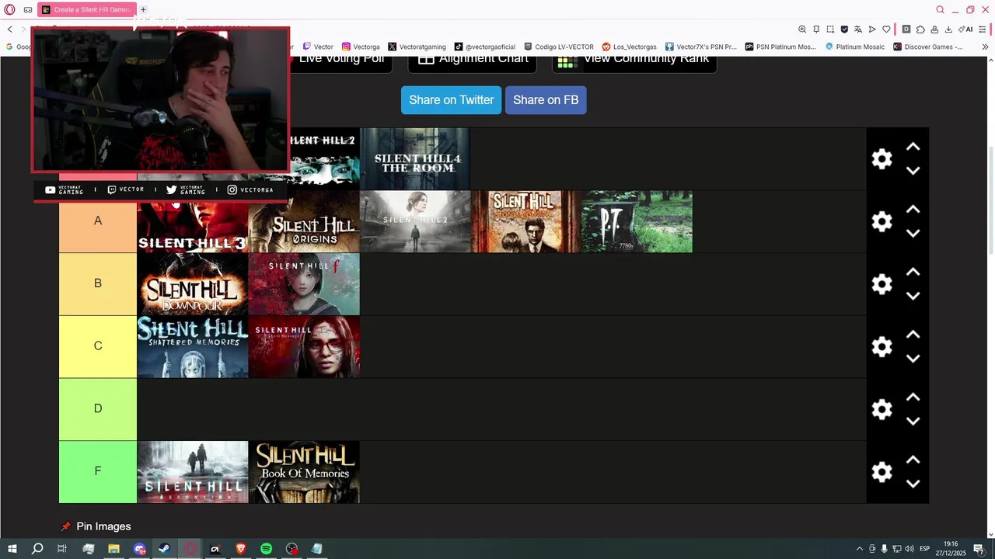Click the D tier label
995x559 pixels.
click(98, 409)
